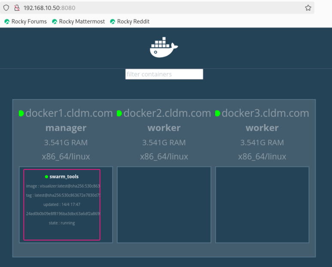Click the address bar URL 192.168.10.50:8080

pos(49,8)
